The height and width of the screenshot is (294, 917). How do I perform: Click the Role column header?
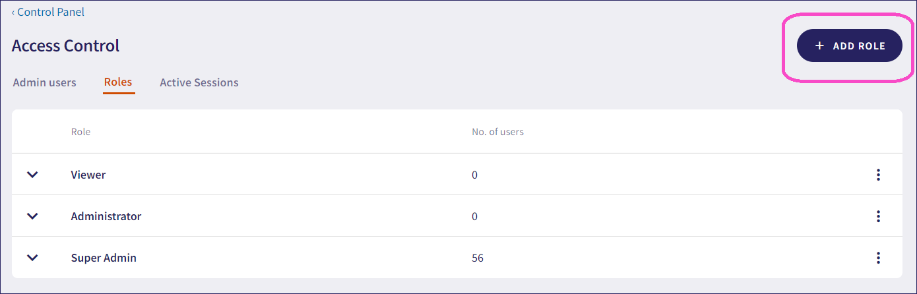[80, 132]
